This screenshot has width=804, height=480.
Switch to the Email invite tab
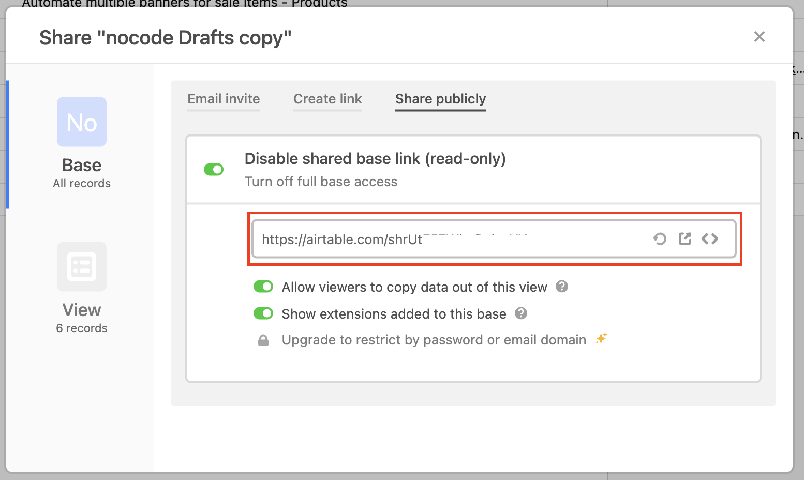click(x=224, y=99)
